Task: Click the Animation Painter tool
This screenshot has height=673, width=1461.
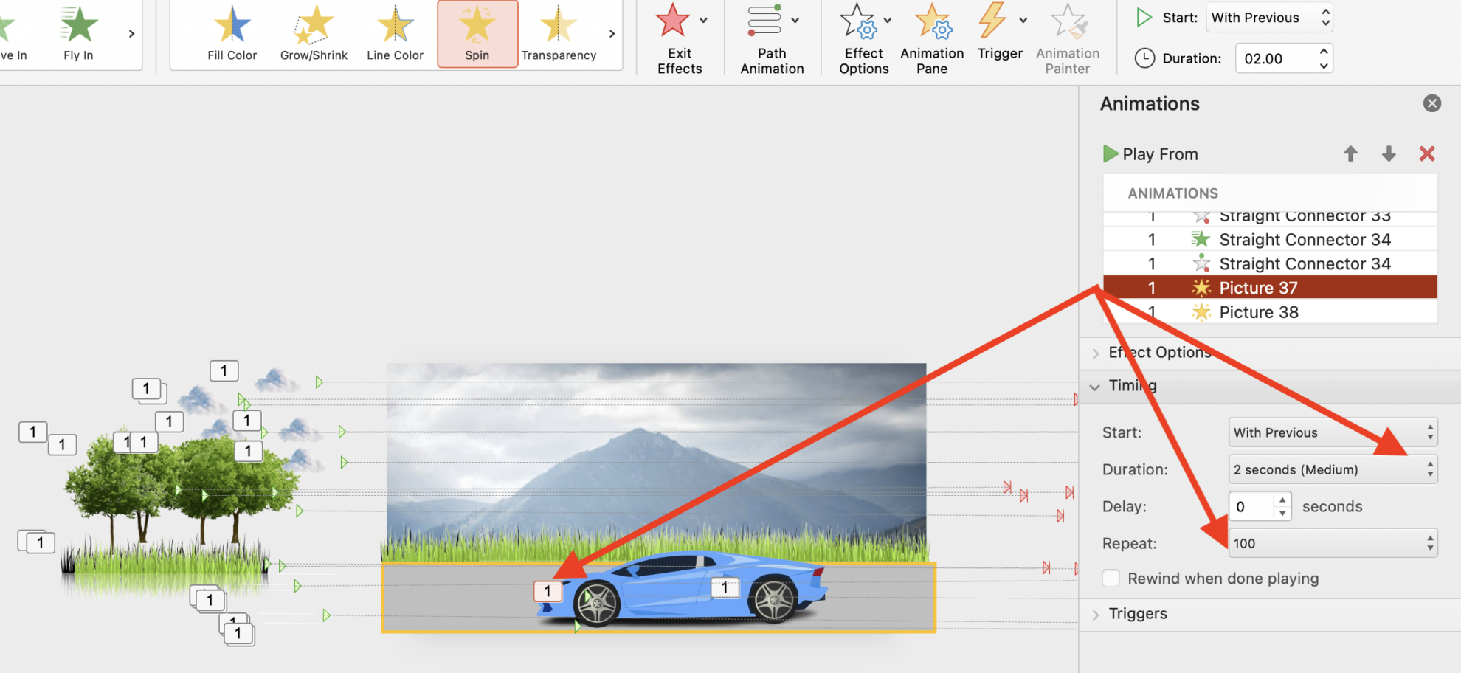Action: (1067, 38)
